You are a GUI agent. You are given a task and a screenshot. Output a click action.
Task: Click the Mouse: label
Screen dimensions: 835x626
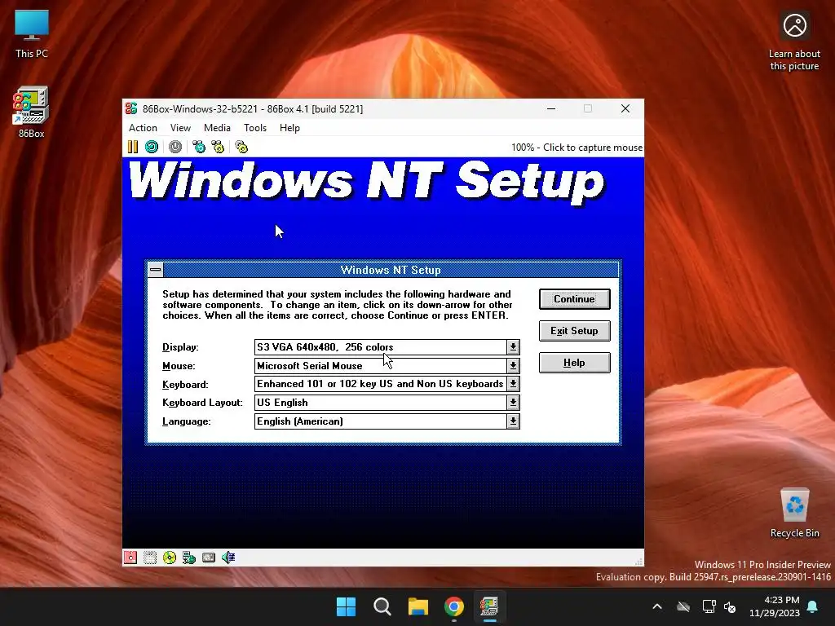tap(179, 366)
